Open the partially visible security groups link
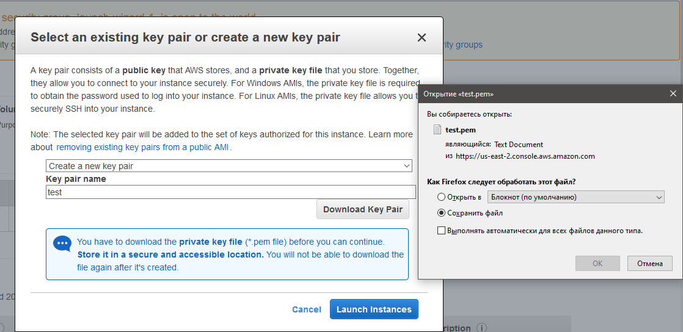The height and width of the screenshot is (332, 683). [463, 45]
